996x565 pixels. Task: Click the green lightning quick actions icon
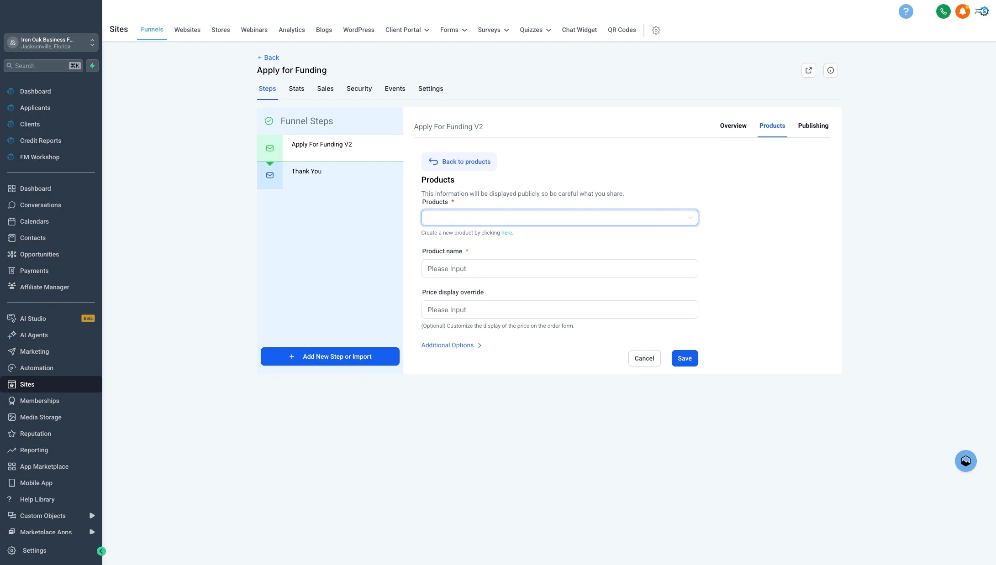coord(92,66)
